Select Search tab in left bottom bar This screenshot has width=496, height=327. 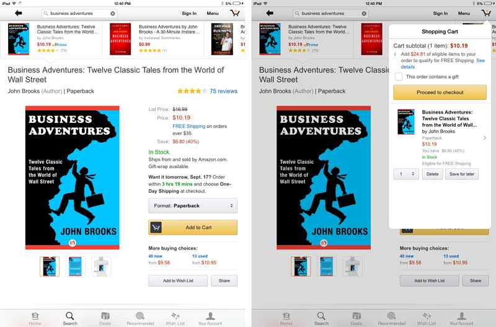coord(70,318)
